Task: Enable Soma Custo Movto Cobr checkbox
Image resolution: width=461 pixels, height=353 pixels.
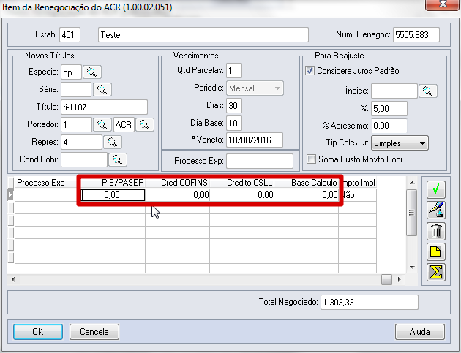Action: (x=311, y=159)
